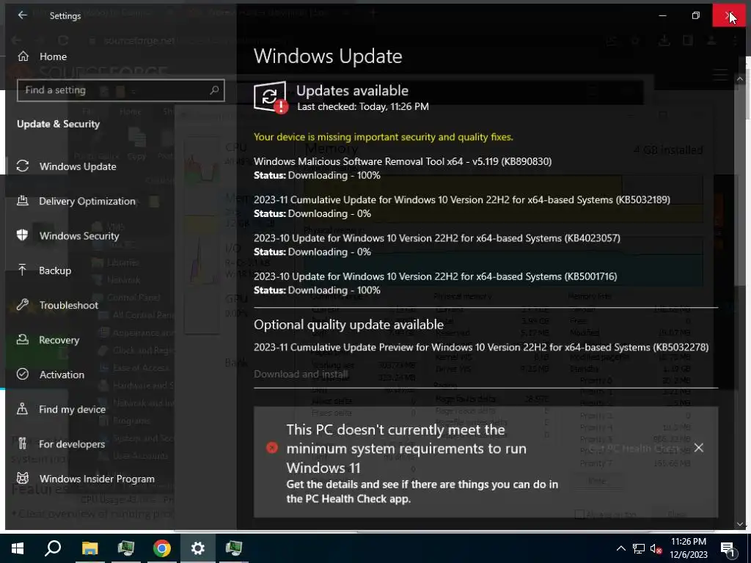Viewport: 751px width, 563px height.
Task: Click the checkmark circle icon beside Activation
Action: 23,374
